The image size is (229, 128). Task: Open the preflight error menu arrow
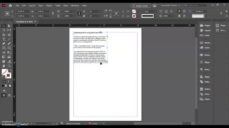click(x=104, y=123)
